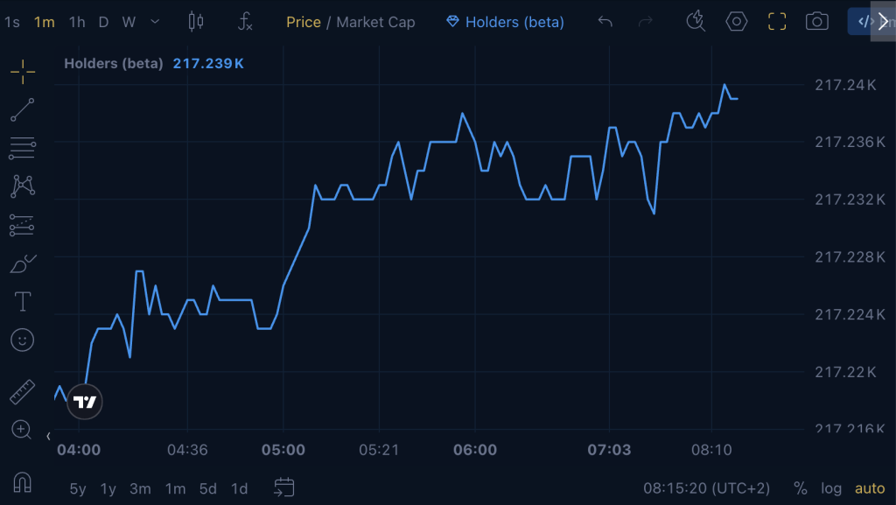The image size is (896, 505).
Task: Click the 217.239K holders value
Action: point(208,63)
